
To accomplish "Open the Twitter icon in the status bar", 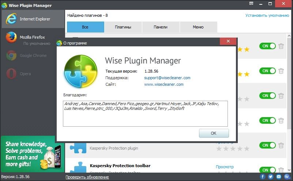I will tap(270, 177).
